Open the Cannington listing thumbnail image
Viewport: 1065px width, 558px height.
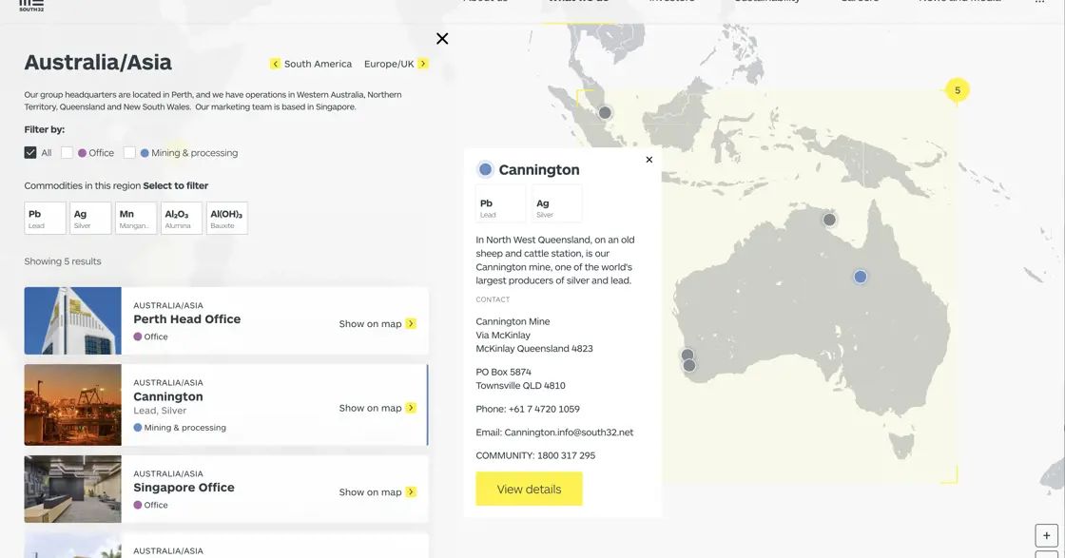point(73,405)
